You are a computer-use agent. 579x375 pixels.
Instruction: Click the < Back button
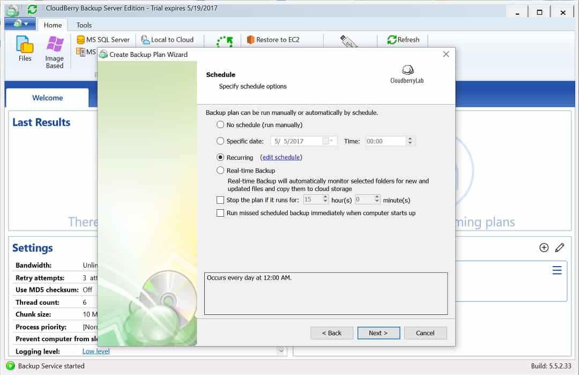pyautogui.click(x=332, y=333)
